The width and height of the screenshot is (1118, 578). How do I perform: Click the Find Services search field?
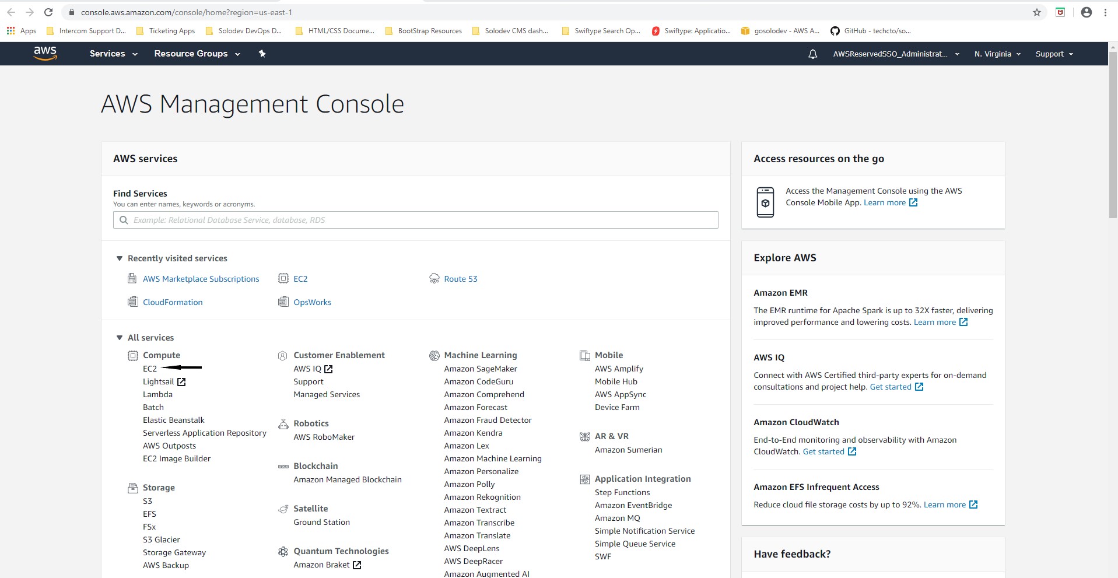(416, 220)
